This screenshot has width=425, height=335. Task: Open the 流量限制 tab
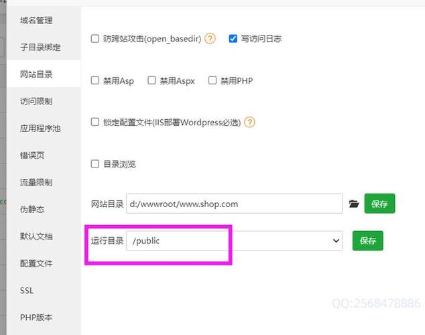click(44, 182)
